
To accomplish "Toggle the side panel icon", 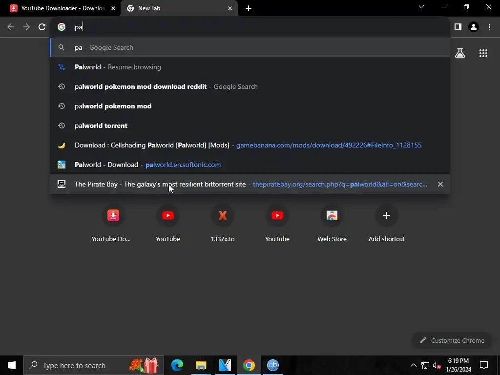I will pos(458,27).
